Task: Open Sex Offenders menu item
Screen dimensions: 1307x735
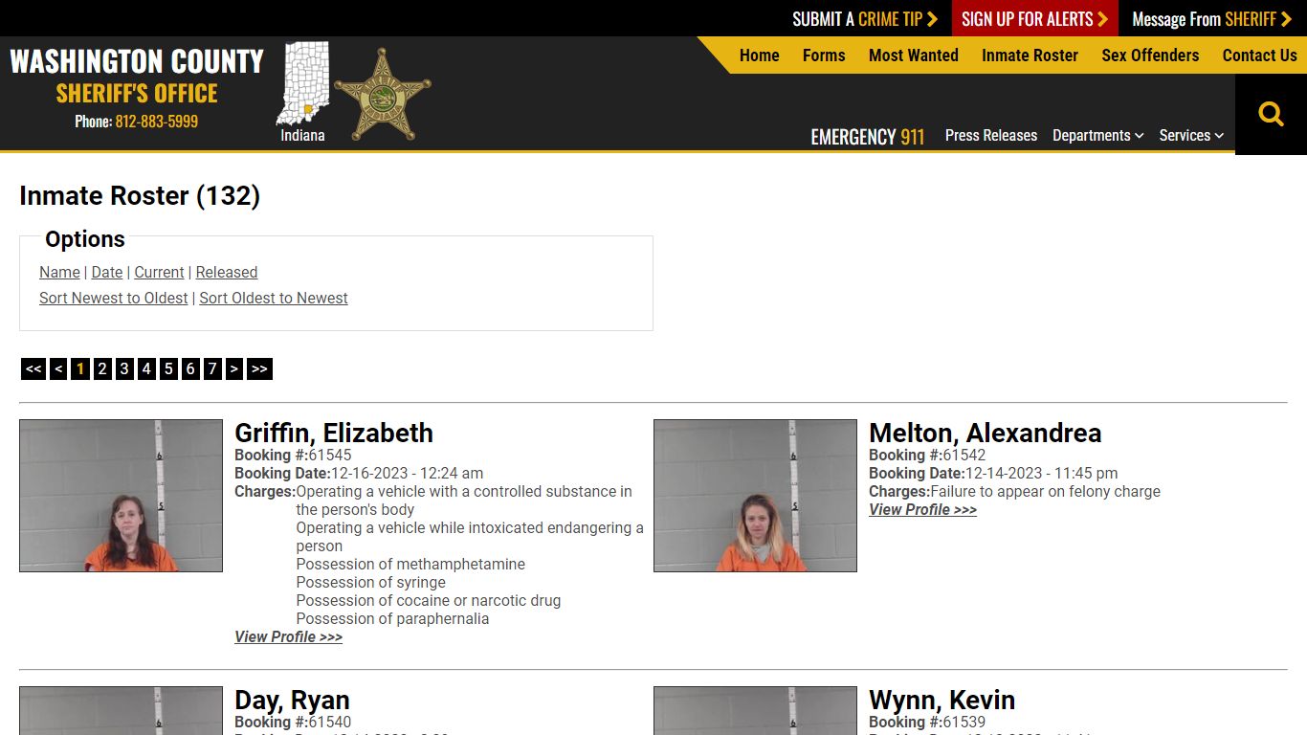Action: coord(1150,56)
